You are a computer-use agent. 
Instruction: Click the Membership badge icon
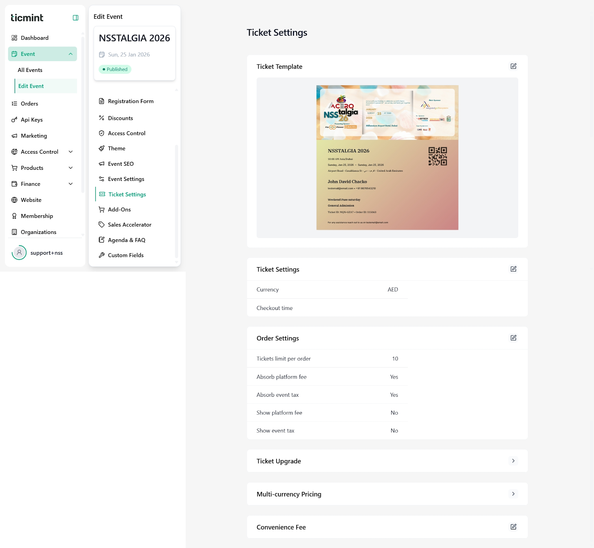14,216
